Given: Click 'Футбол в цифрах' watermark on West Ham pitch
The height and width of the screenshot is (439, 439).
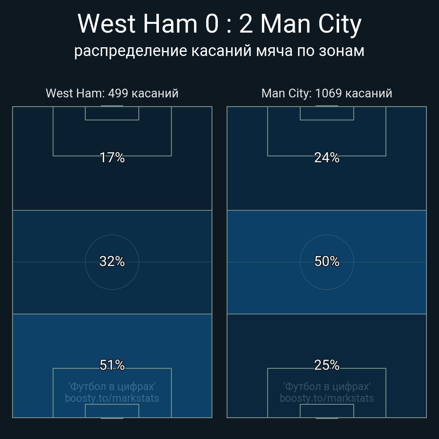Looking at the screenshot, I should [112, 386].
